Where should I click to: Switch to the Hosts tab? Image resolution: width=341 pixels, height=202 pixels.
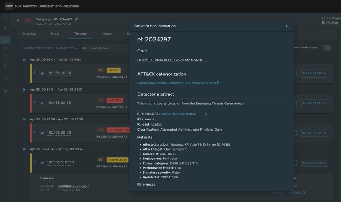coord(55,34)
